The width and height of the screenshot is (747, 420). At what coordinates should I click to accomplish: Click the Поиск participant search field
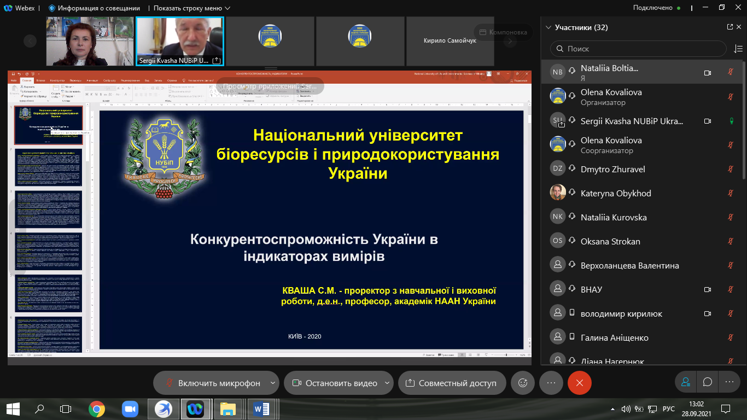click(x=640, y=49)
